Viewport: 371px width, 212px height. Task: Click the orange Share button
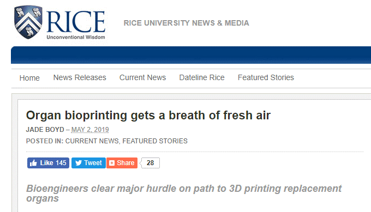click(x=122, y=163)
